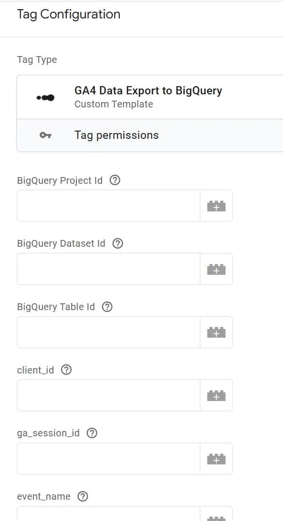Viewport: 283px width, 521px height.
Task: Focus the client_id text field
Action: (109, 395)
